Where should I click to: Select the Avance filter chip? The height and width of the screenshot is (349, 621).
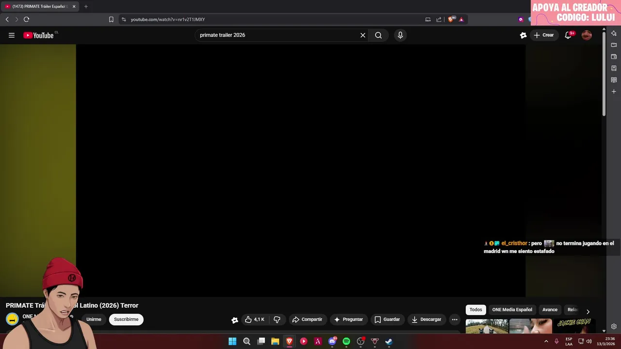click(x=550, y=310)
